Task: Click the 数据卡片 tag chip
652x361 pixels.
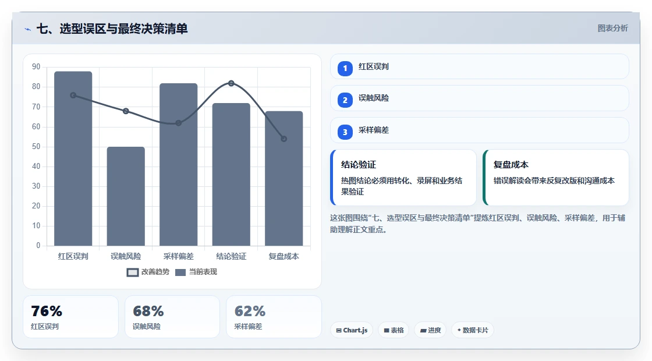Action: [x=472, y=330]
